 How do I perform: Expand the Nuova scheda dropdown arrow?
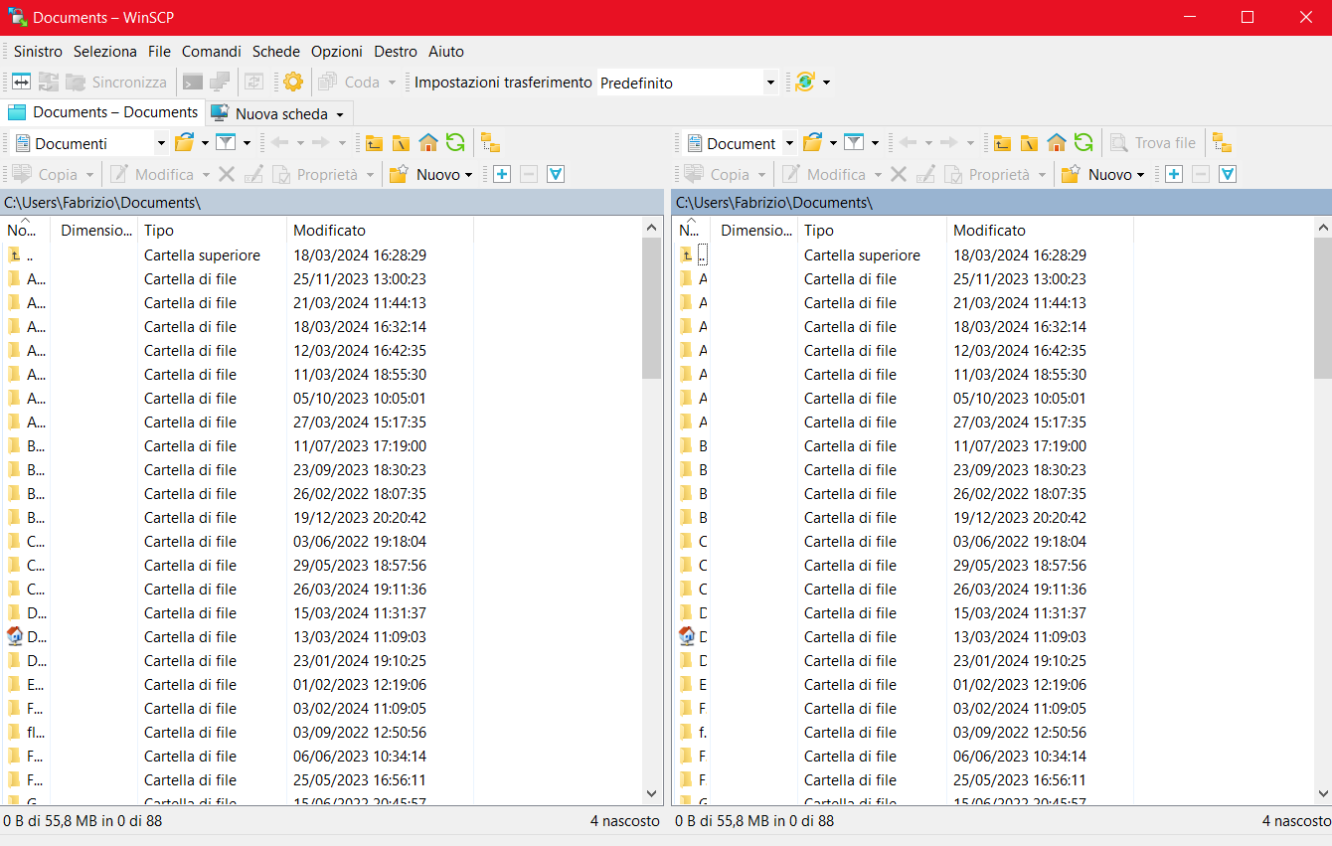tap(338, 113)
